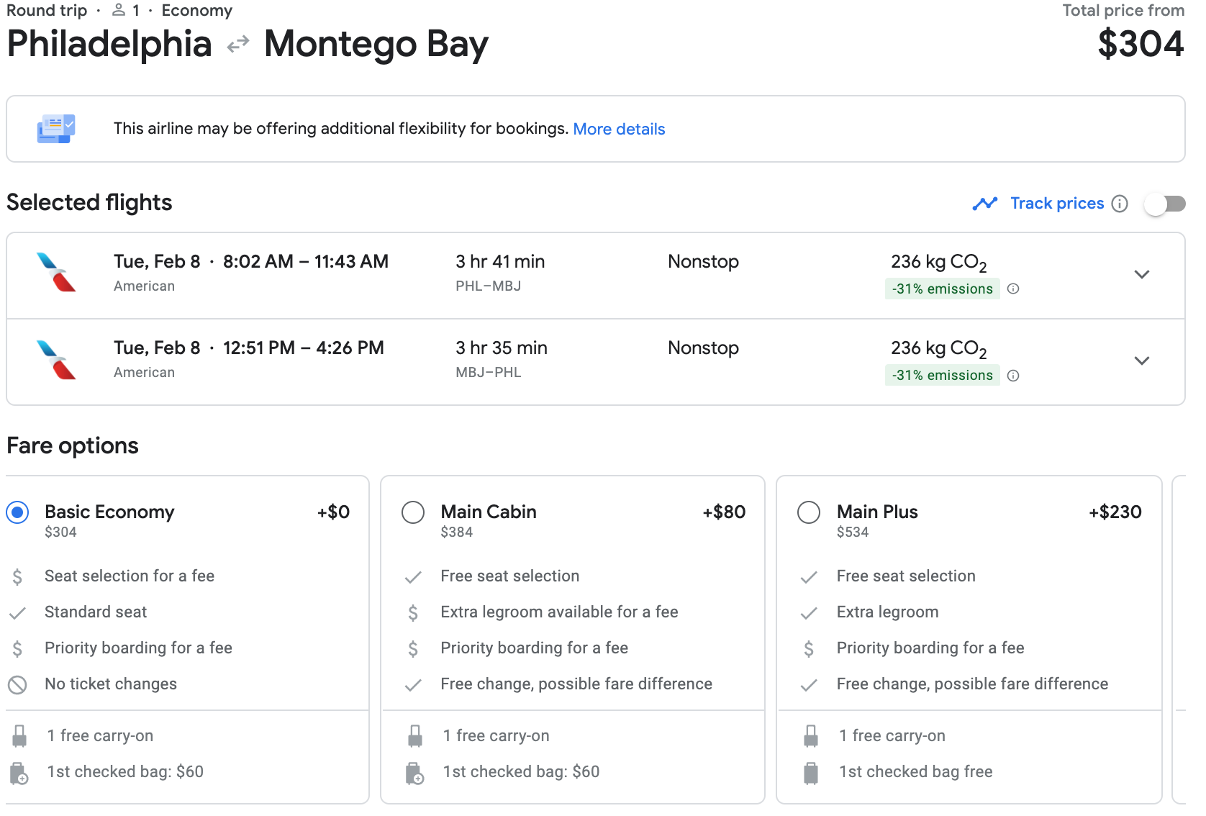Image resolution: width=1206 pixels, height=816 pixels.
Task: Click American Airlines logo on outbound flight
Action: click(56, 272)
